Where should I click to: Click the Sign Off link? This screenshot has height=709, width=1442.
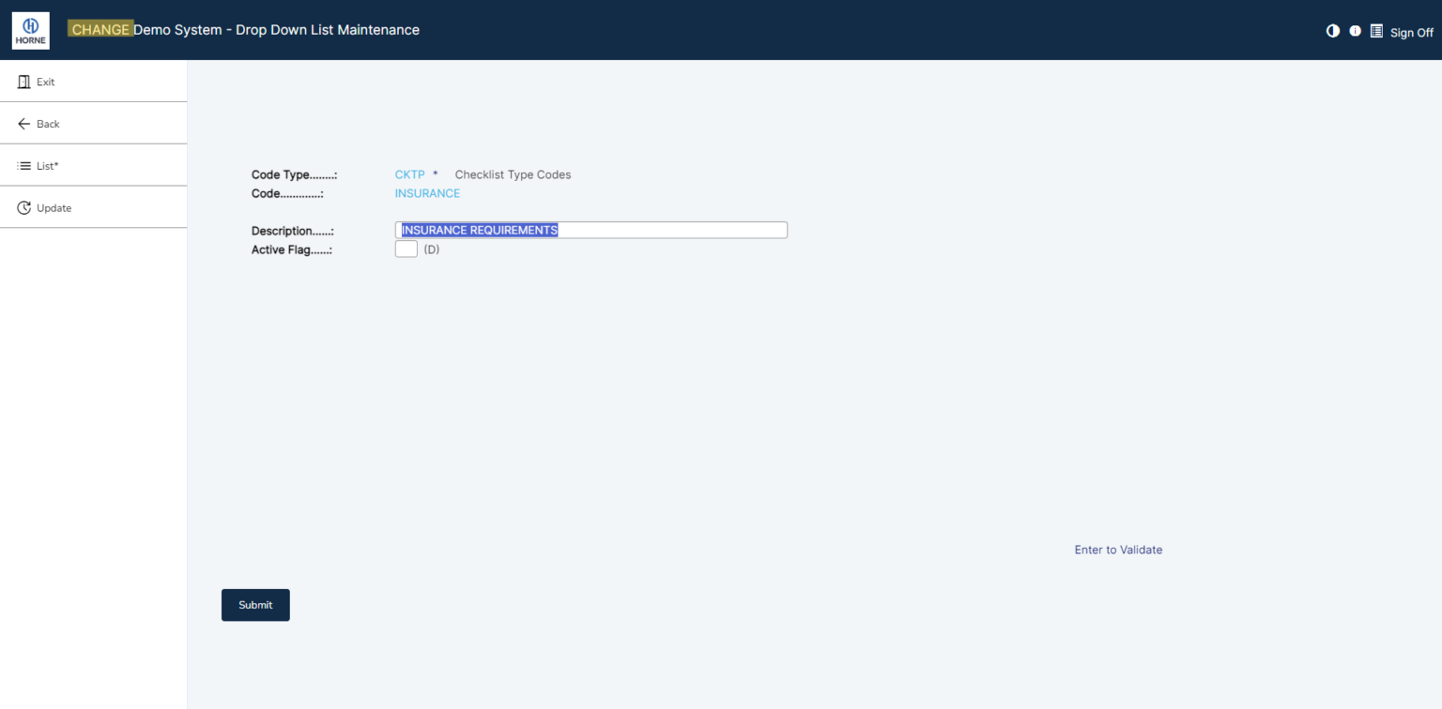(x=1410, y=33)
